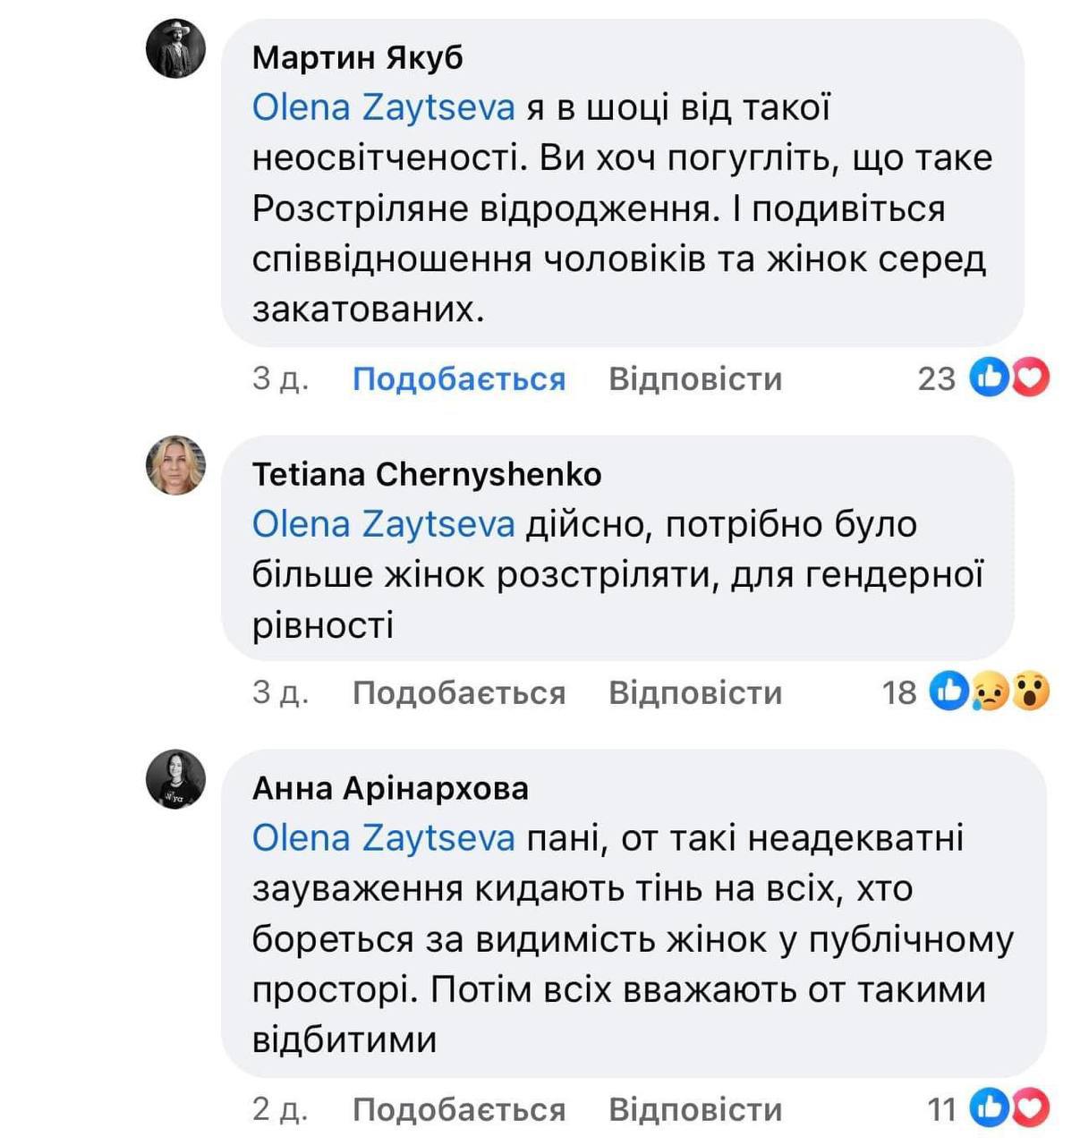Show the 23 reactions count on first comment
Viewport: 1080px width, 1145px height.
coord(936,379)
